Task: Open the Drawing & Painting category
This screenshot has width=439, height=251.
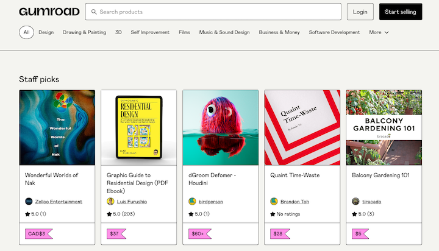Action: (x=84, y=32)
